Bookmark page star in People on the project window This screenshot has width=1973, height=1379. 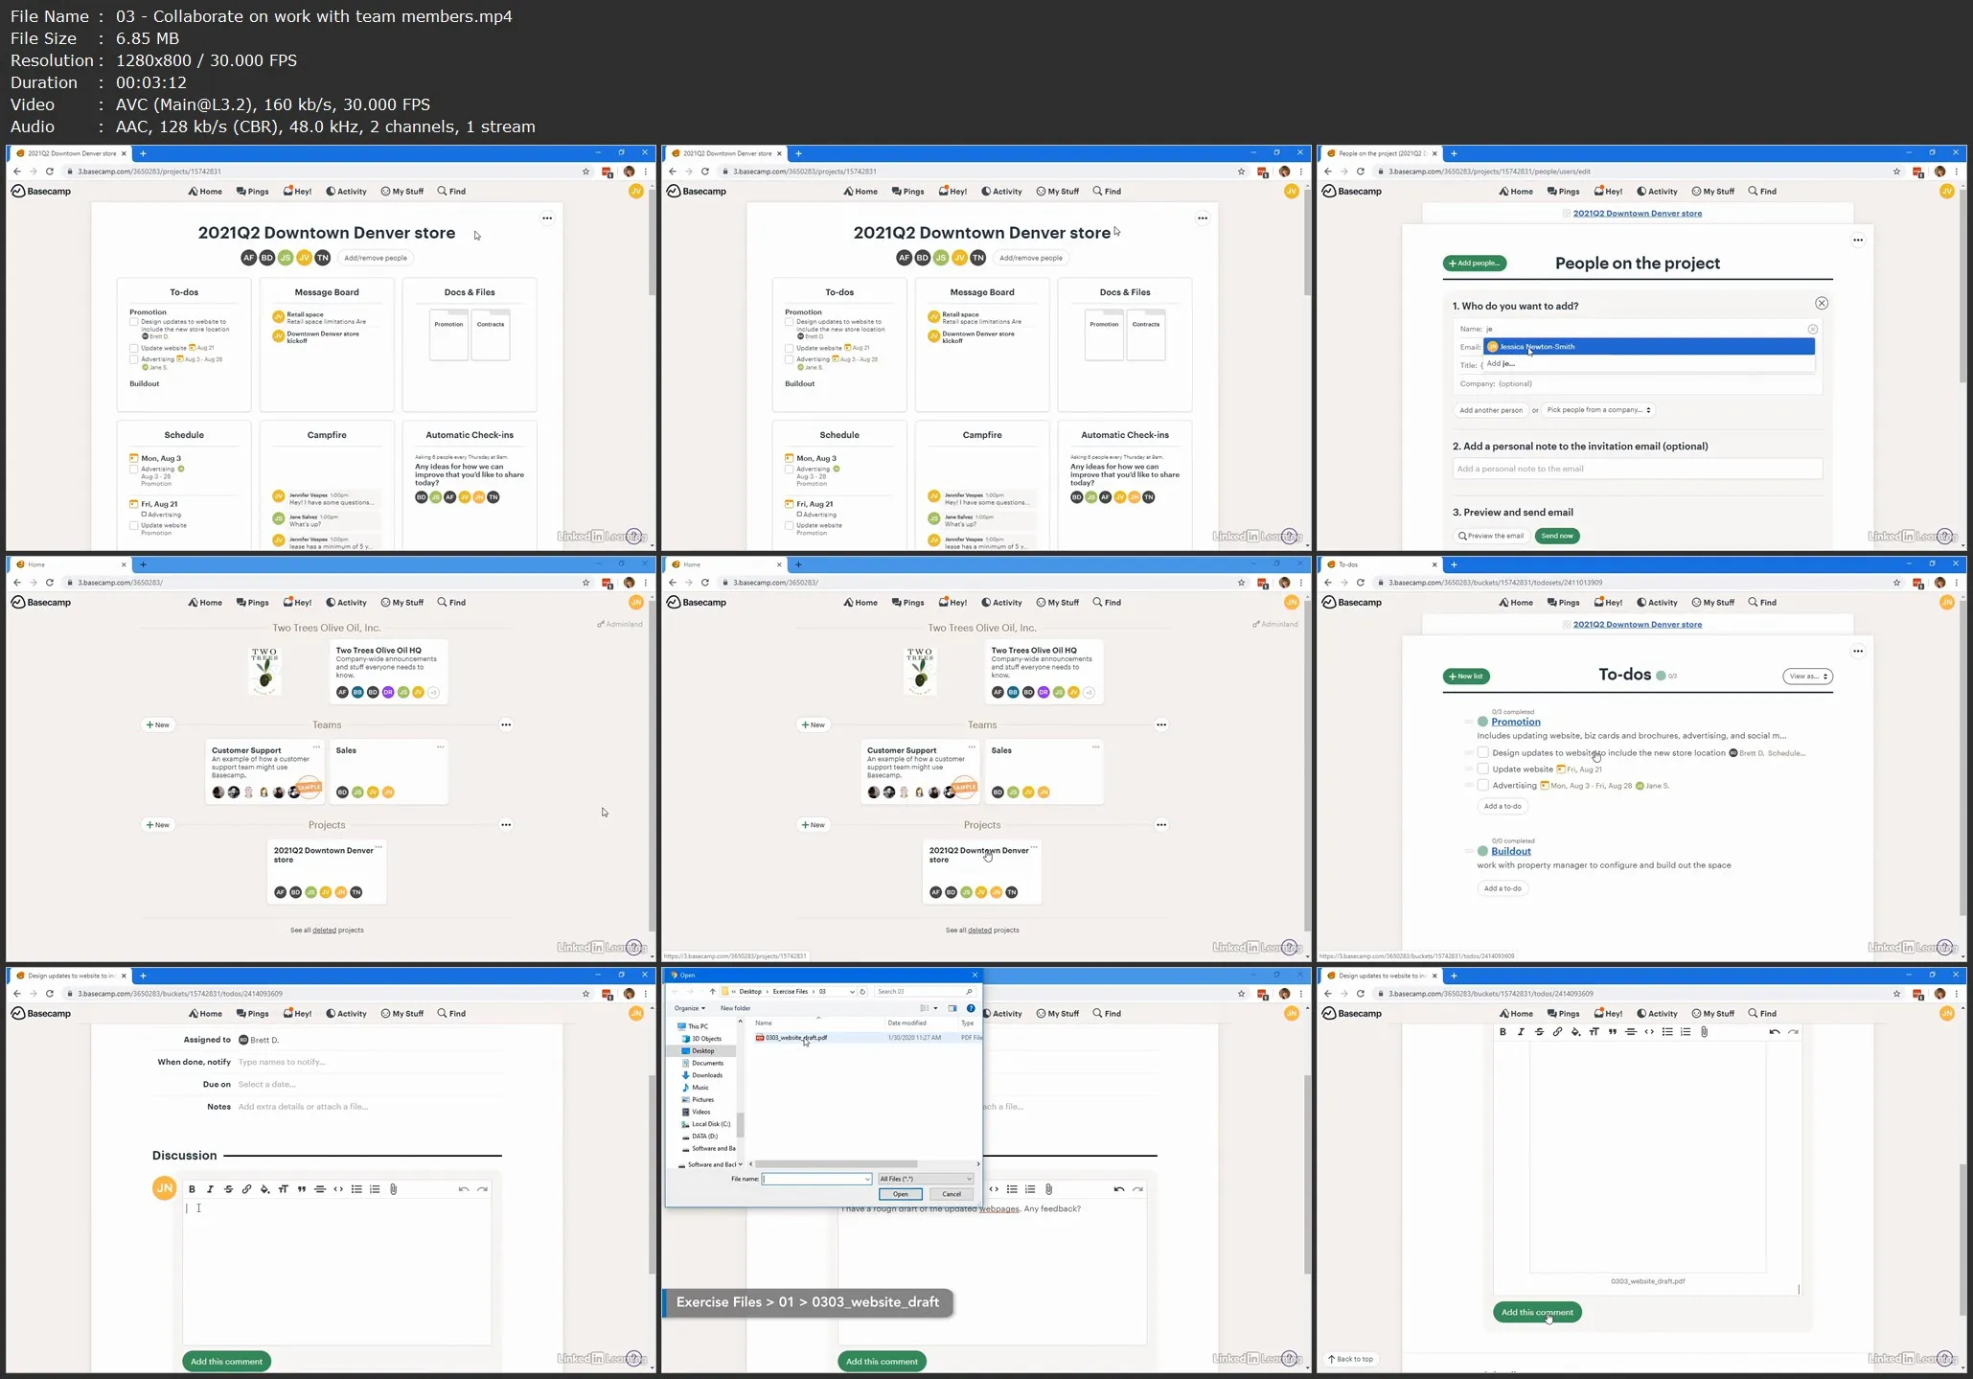(x=1896, y=172)
